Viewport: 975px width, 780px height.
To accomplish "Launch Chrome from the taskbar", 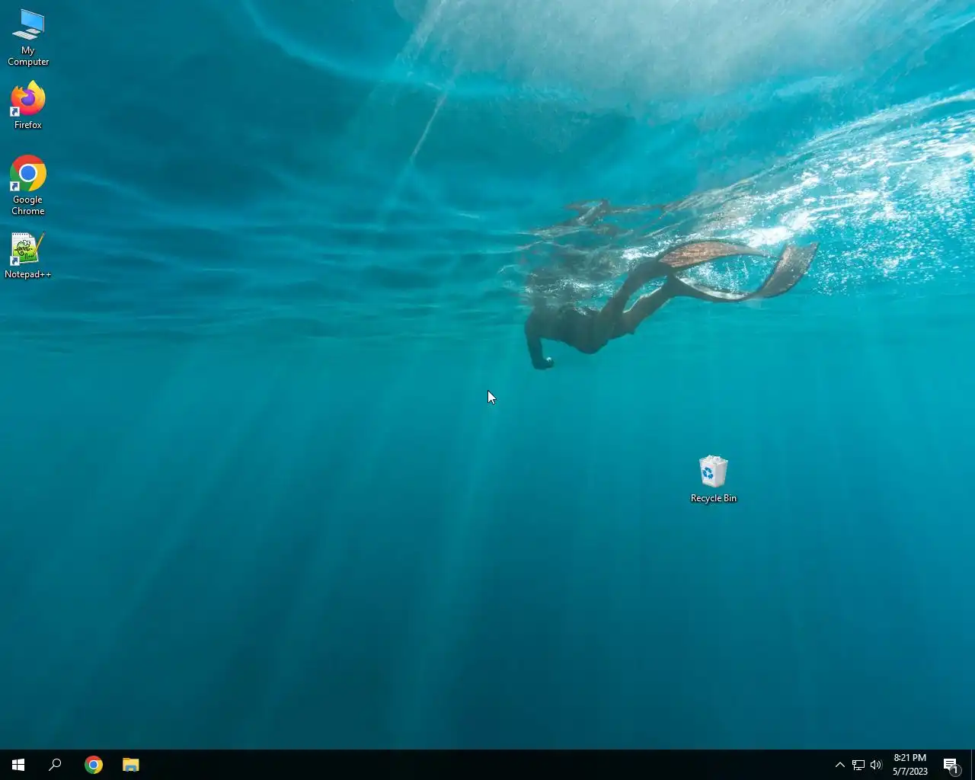I will click(94, 765).
